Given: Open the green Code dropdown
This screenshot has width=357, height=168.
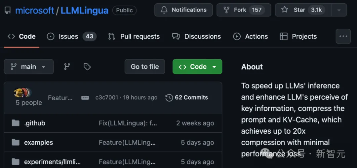Looking at the screenshot, I should tap(197, 67).
